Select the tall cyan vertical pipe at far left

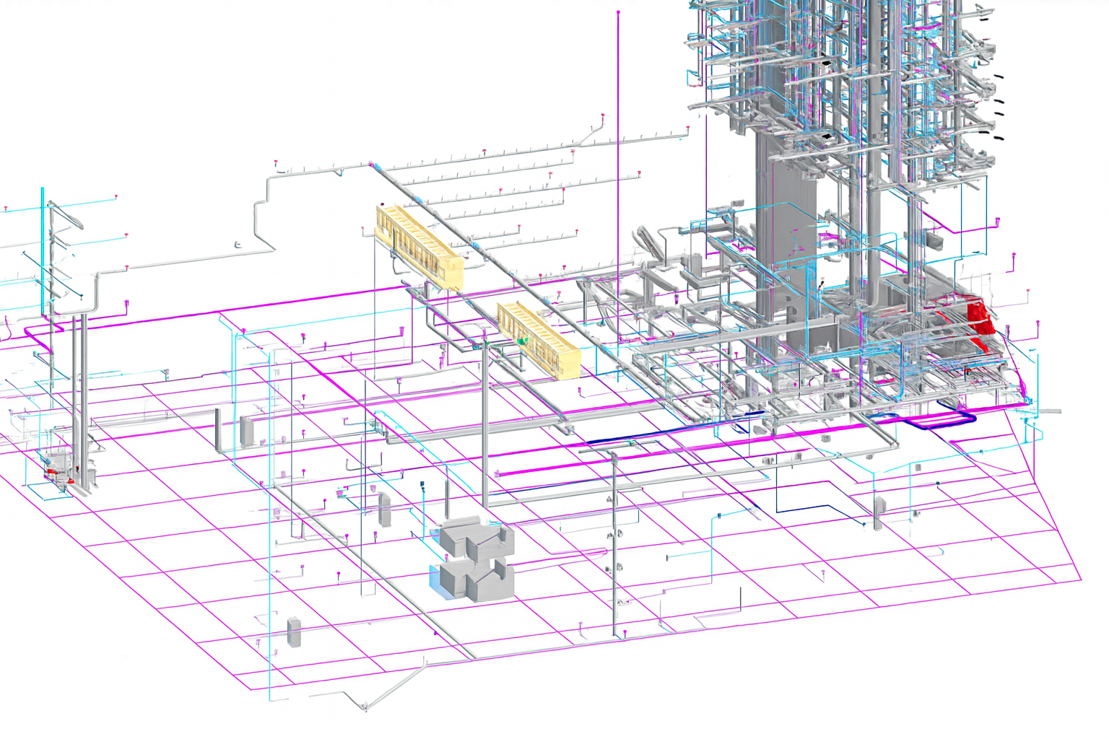pyautogui.click(x=43, y=245)
